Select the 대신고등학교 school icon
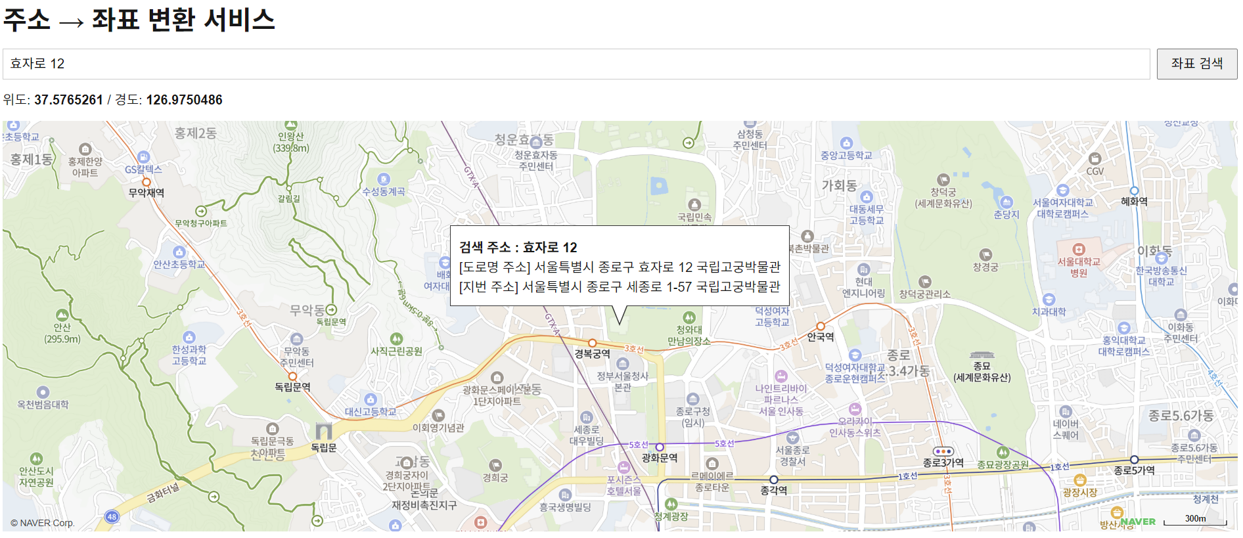1243x538 pixels. point(371,399)
